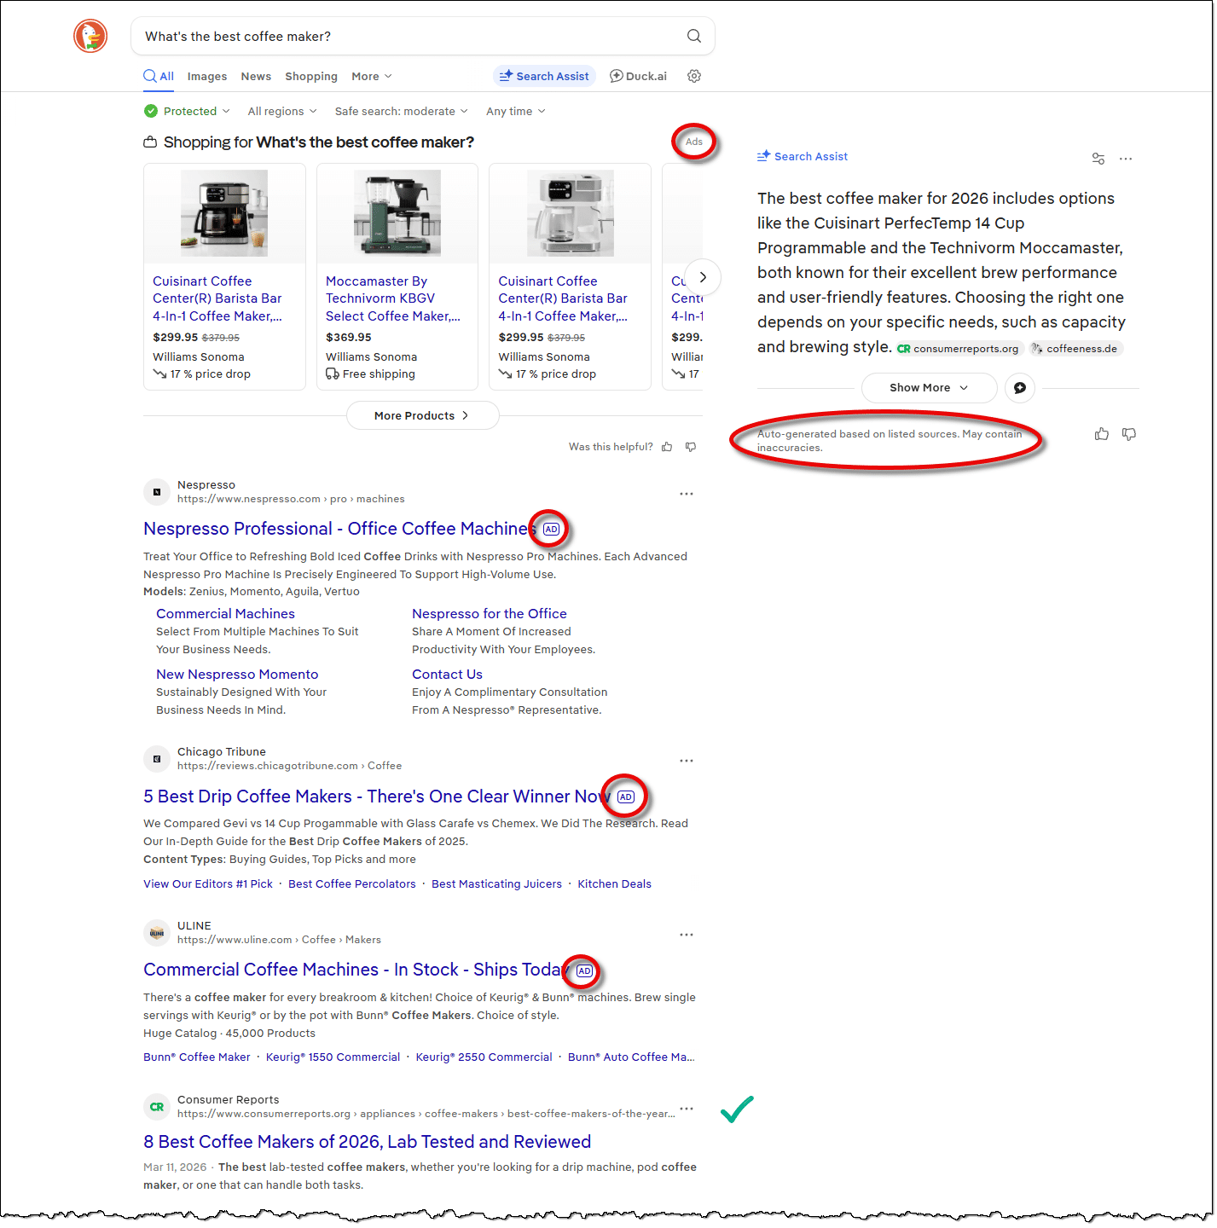Click the More Products button
Image resolution: width=1217 pixels, height=1228 pixels.
(422, 415)
